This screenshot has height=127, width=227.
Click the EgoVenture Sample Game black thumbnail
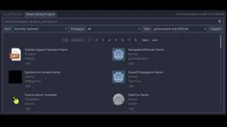point(15,77)
